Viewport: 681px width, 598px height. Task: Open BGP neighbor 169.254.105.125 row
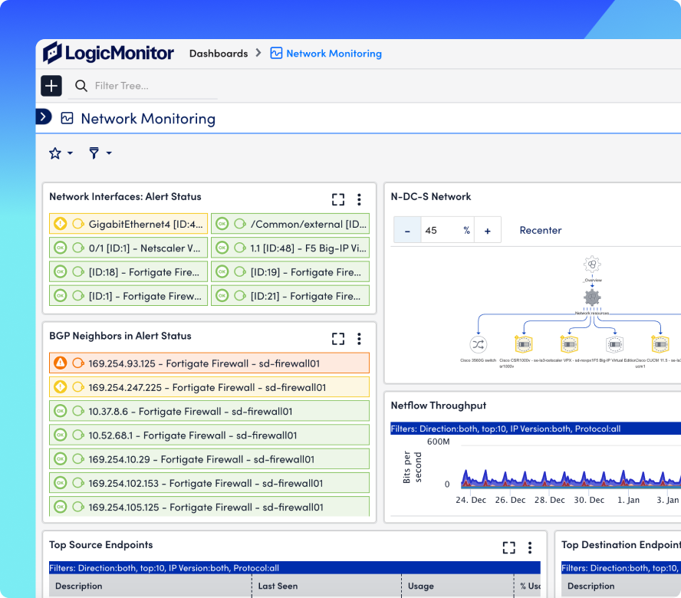coord(209,506)
